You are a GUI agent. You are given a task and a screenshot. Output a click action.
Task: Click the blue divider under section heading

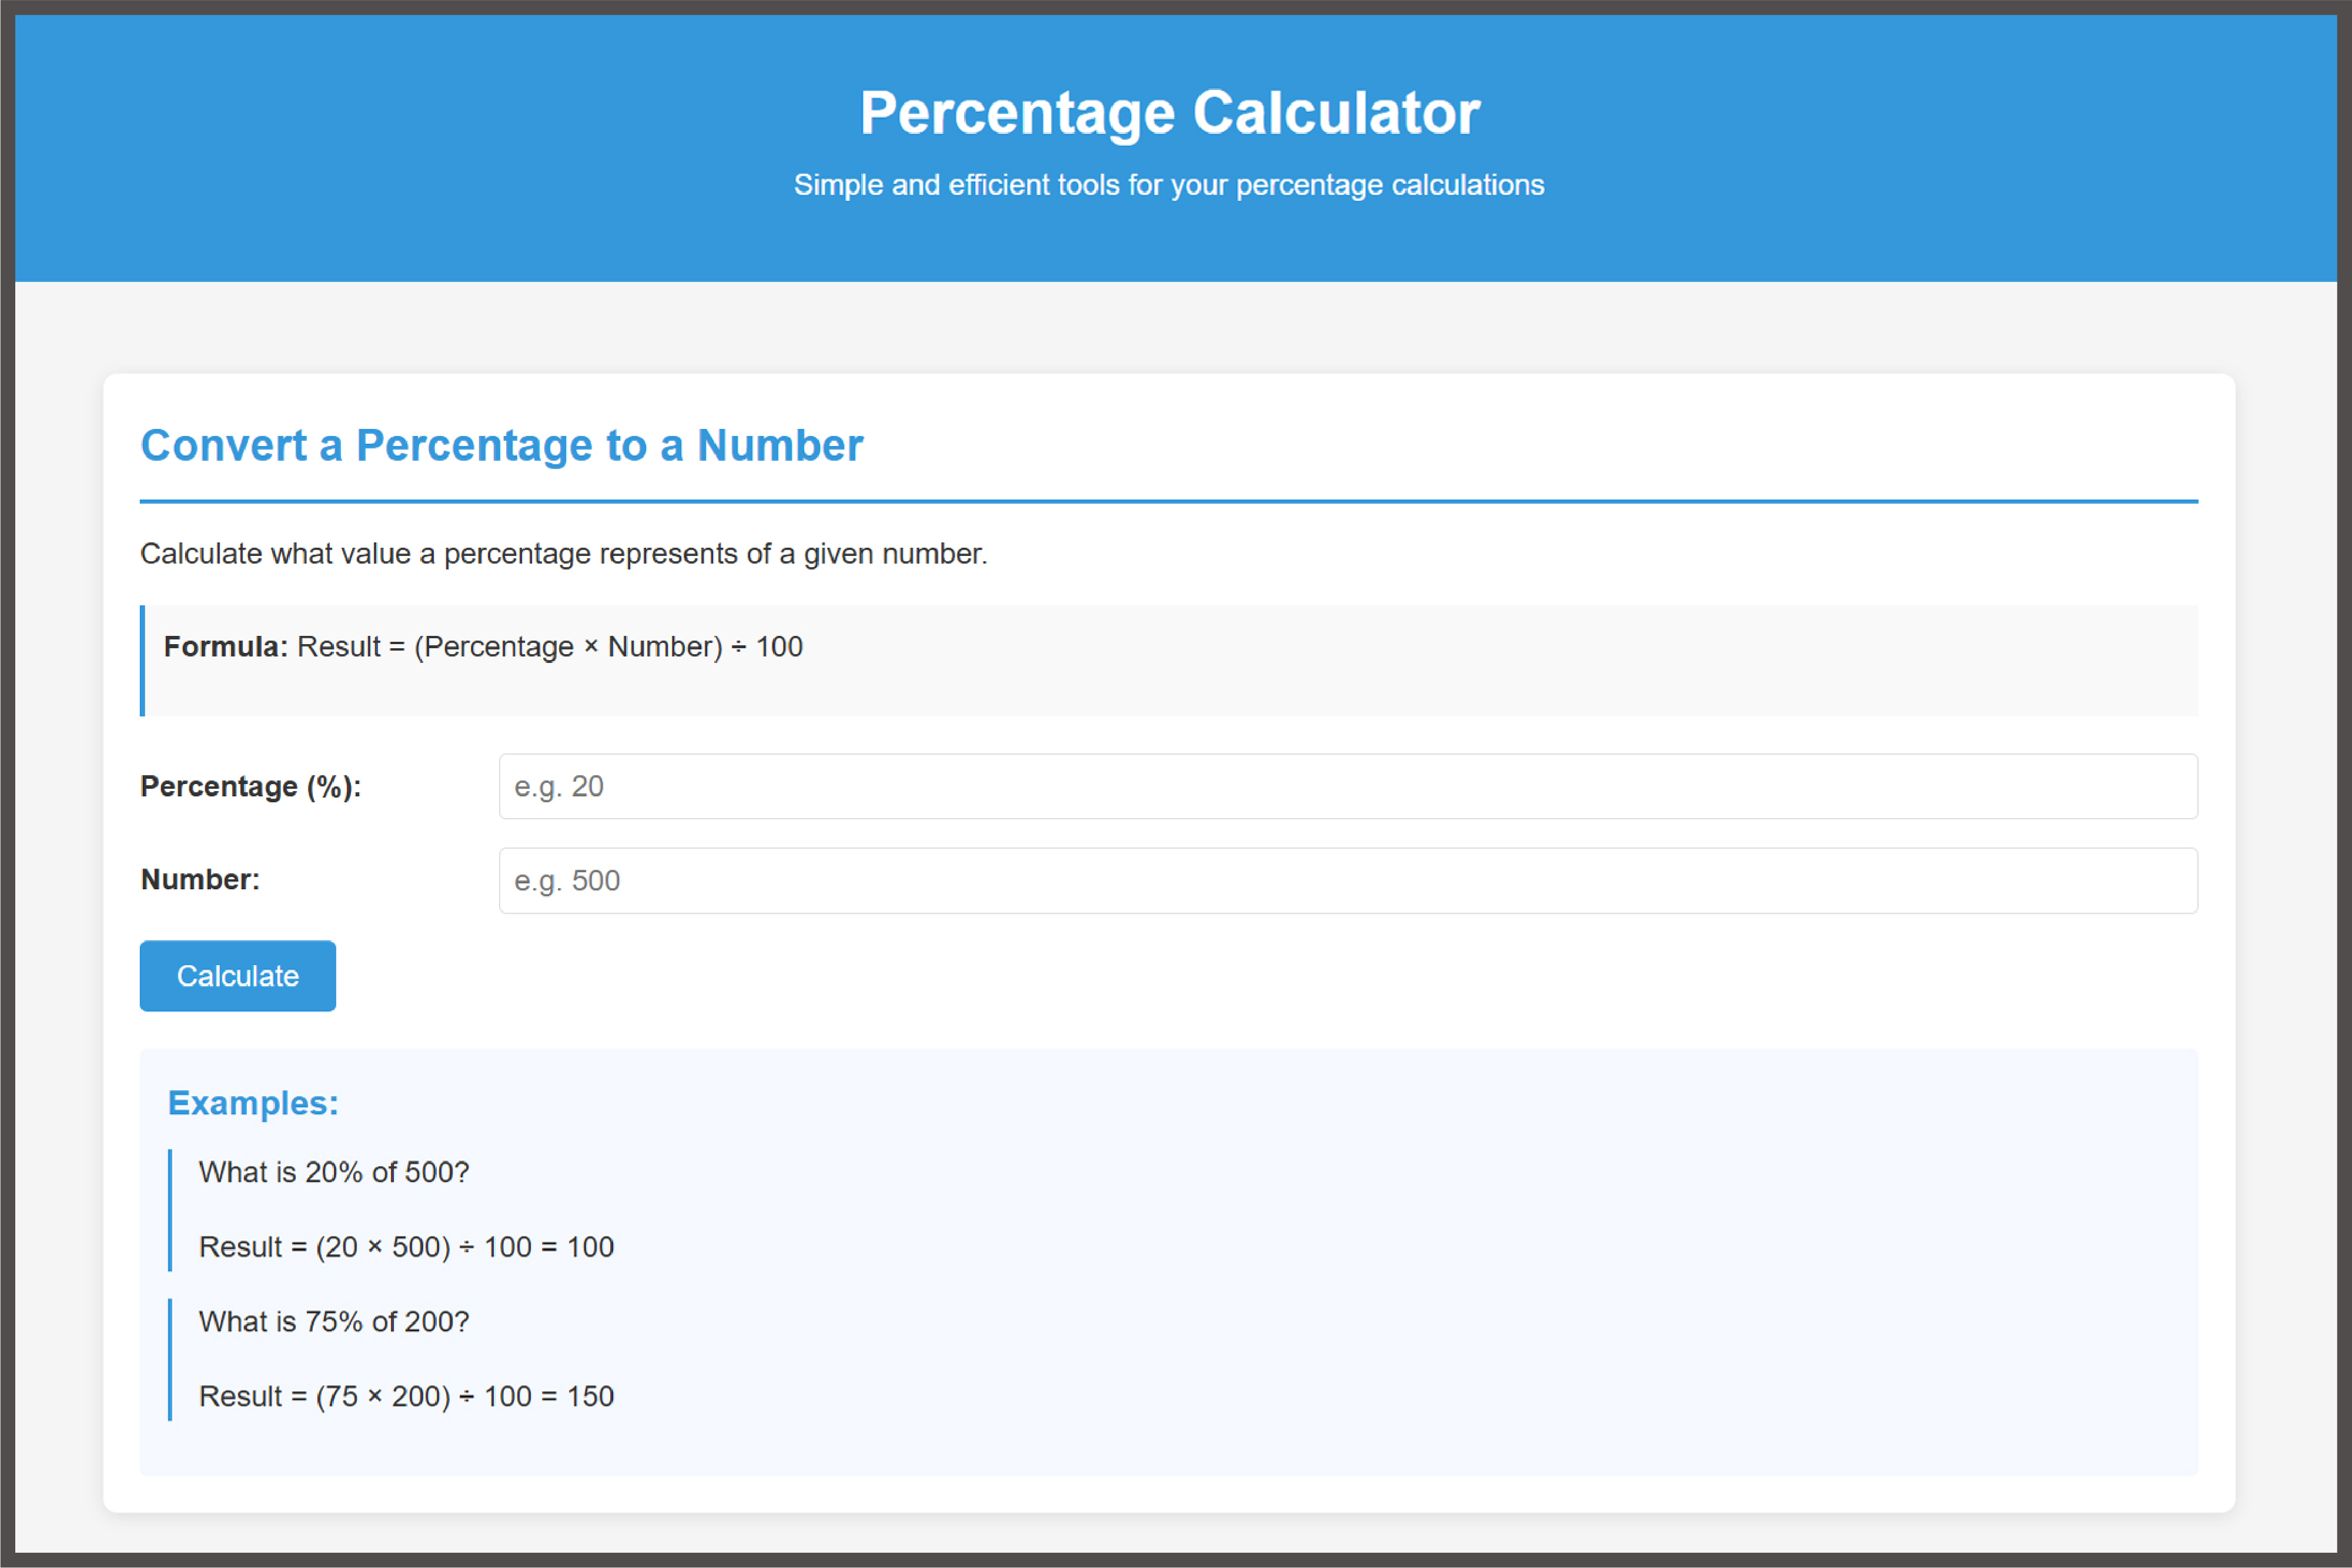click(x=1169, y=501)
